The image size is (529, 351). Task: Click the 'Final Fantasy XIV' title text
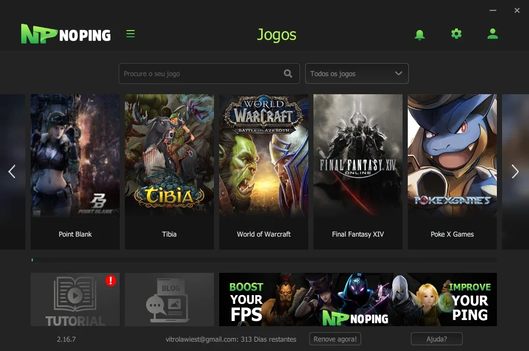358,235
